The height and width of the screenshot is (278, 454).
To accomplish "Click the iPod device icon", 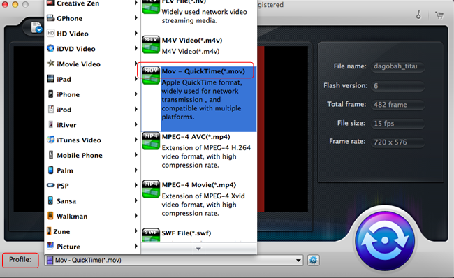I will click(51, 109).
